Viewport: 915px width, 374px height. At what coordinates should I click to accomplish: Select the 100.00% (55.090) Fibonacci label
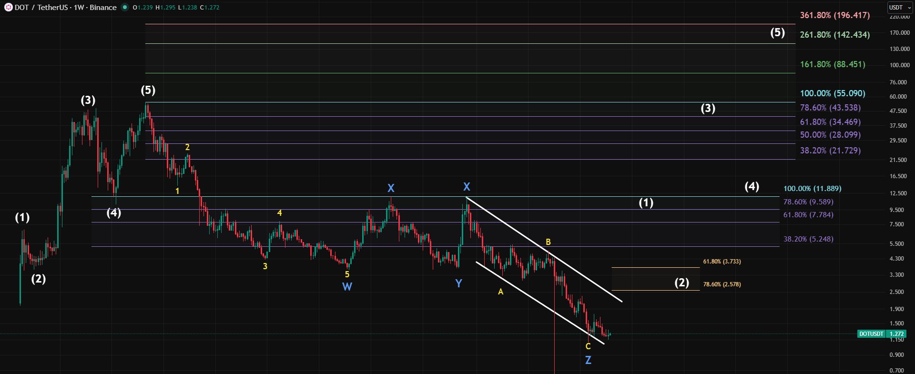(833, 93)
